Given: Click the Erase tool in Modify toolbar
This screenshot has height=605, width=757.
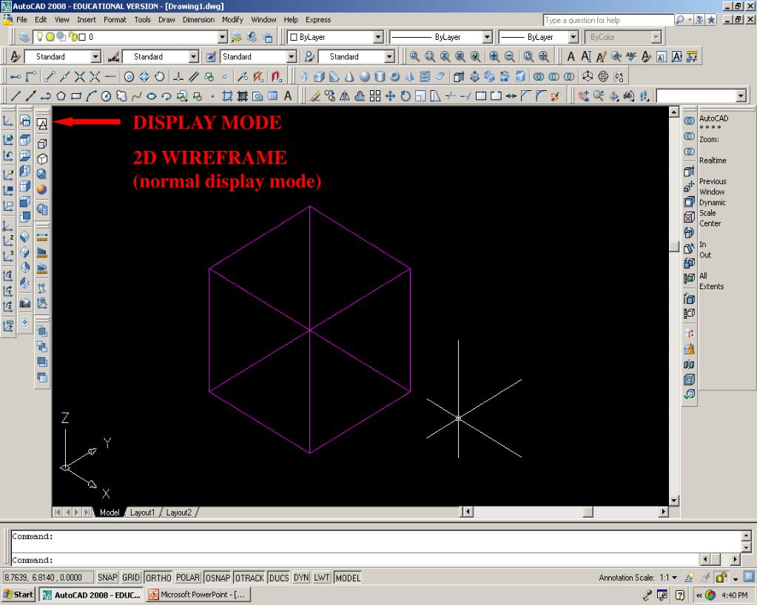Looking at the screenshot, I should coord(314,95).
